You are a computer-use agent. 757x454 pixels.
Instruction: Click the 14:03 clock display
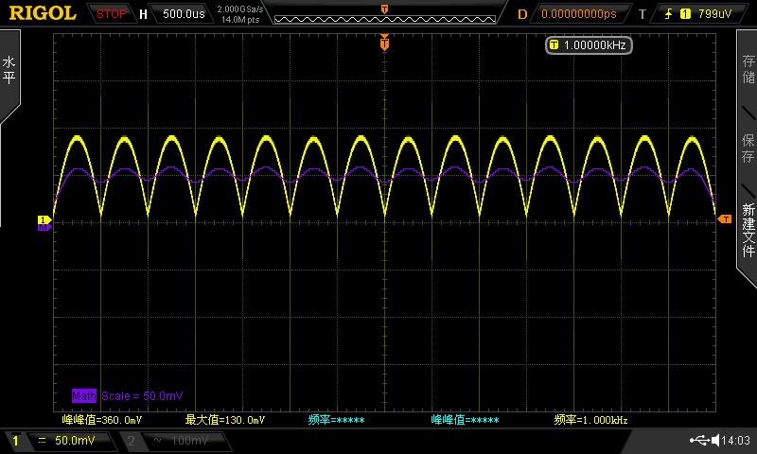coord(736,441)
